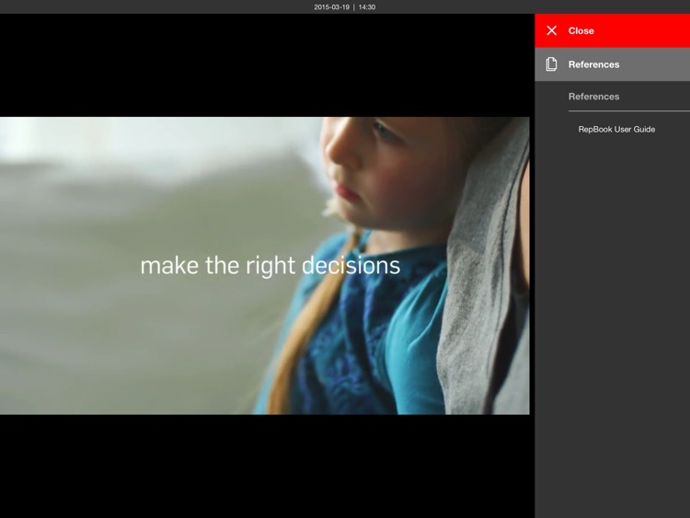The image size is (690, 518).
Task: Click the video frame showing the girl
Action: click(264, 265)
